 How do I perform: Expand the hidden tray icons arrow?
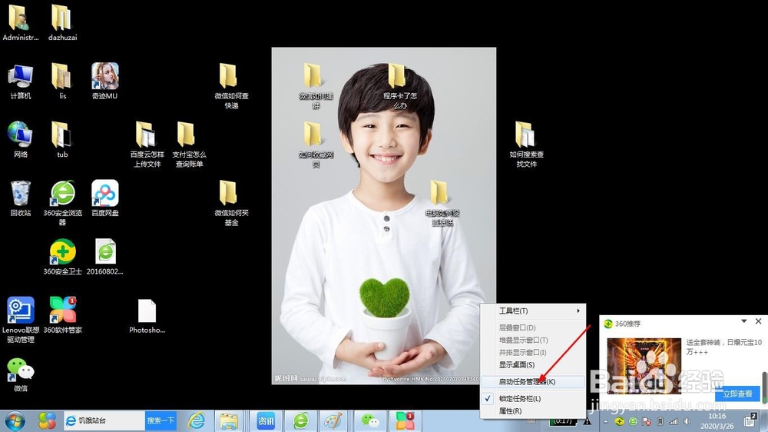tap(606, 421)
